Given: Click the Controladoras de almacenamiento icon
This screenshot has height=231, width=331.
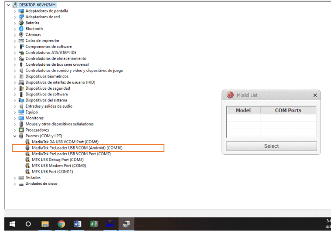Looking at the screenshot, I should pos(21,58).
